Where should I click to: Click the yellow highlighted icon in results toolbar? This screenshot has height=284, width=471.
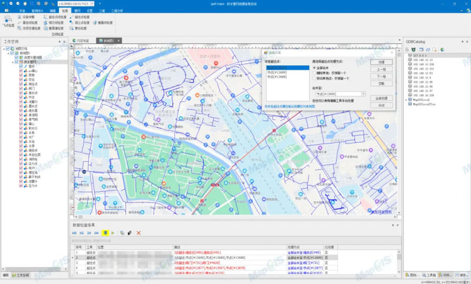click(x=105, y=233)
